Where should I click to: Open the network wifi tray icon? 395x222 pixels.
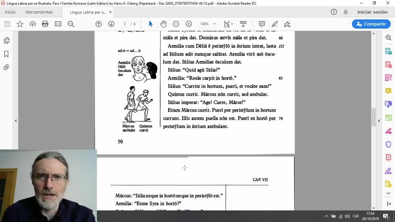point(341,216)
